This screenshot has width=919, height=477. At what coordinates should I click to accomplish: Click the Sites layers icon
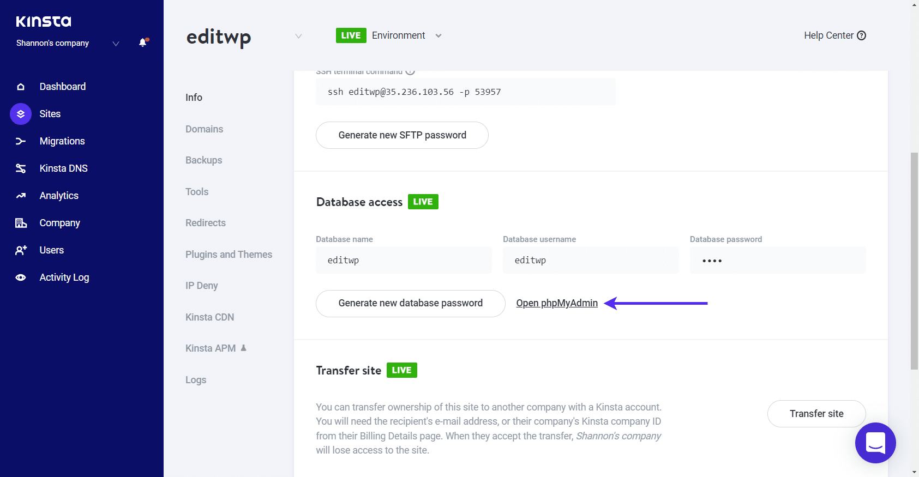coord(21,114)
